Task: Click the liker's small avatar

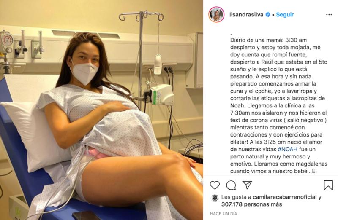Action: 215,198
